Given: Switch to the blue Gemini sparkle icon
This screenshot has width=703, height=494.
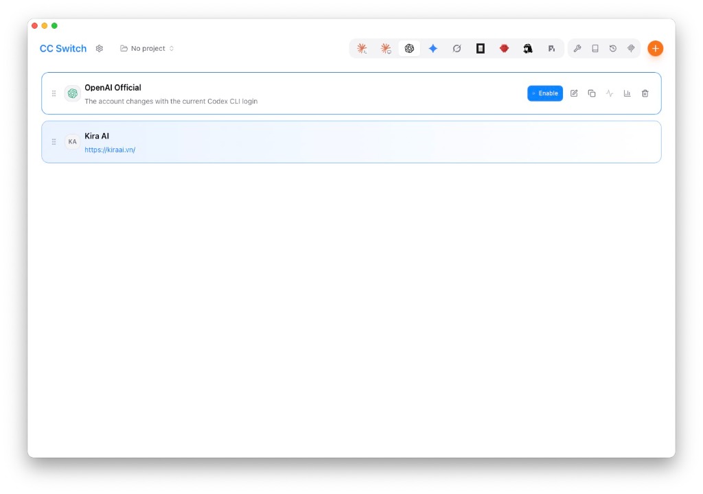Looking at the screenshot, I should [433, 49].
